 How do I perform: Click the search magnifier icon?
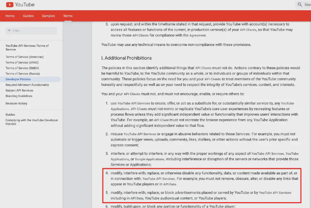pos(300,4)
